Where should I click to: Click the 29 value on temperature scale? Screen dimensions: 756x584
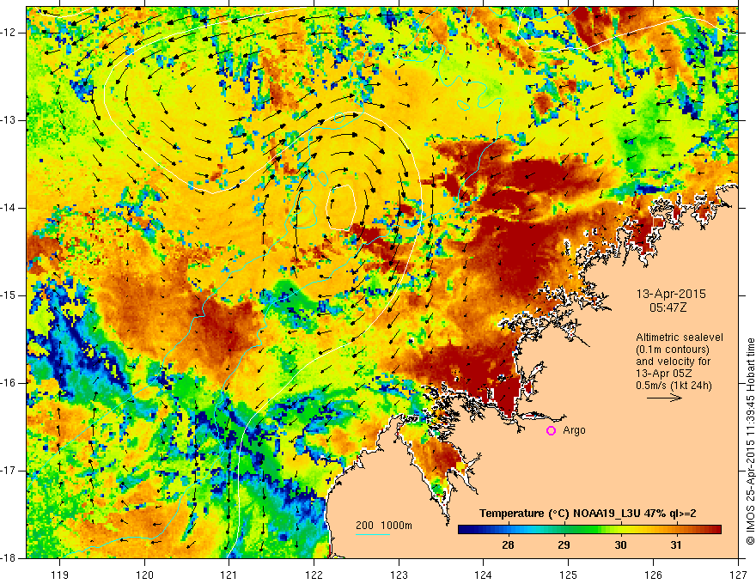564,545
